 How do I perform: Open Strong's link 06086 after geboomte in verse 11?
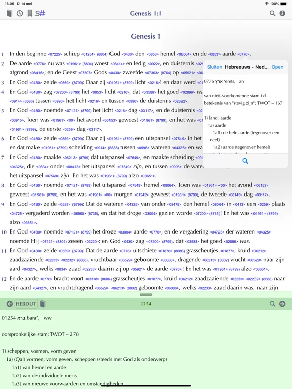(x=168, y=260)
